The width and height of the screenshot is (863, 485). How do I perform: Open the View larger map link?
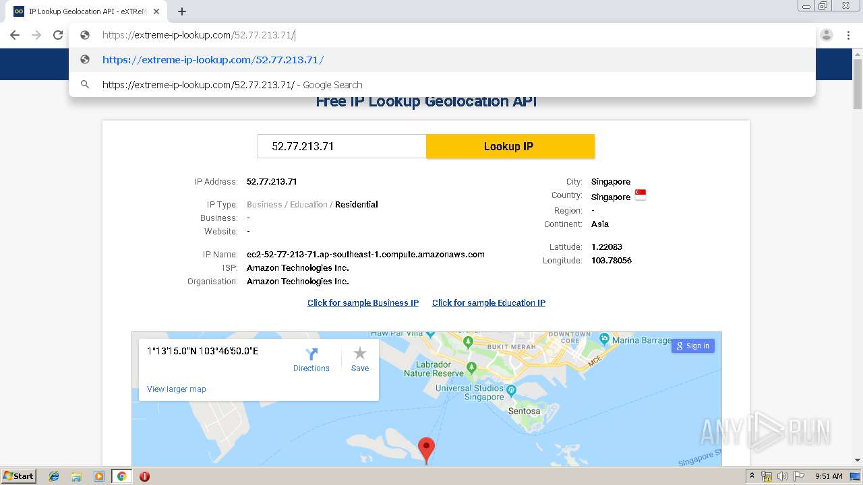(177, 389)
